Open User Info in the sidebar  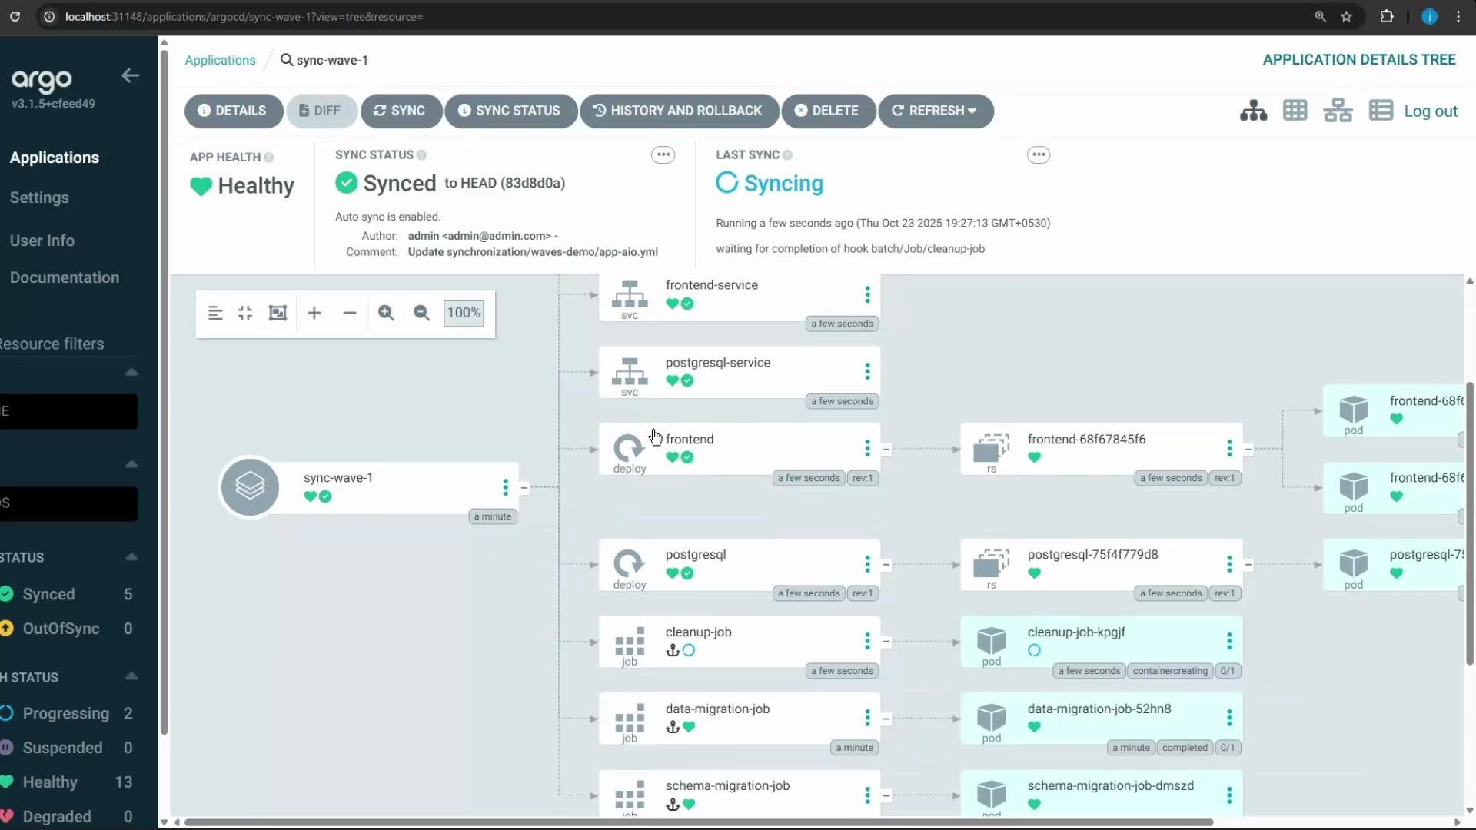pos(42,241)
